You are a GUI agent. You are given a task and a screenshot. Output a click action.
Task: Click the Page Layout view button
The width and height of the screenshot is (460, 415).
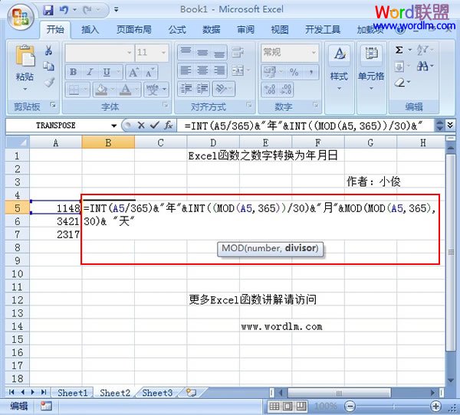pos(287,407)
